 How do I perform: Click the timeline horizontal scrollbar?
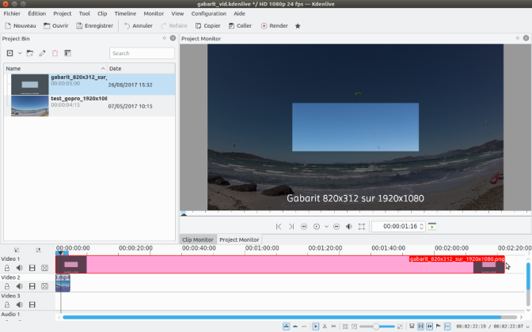(x=282, y=317)
